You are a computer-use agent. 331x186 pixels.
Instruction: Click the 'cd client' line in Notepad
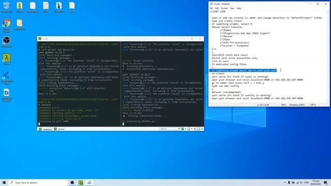(218, 73)
